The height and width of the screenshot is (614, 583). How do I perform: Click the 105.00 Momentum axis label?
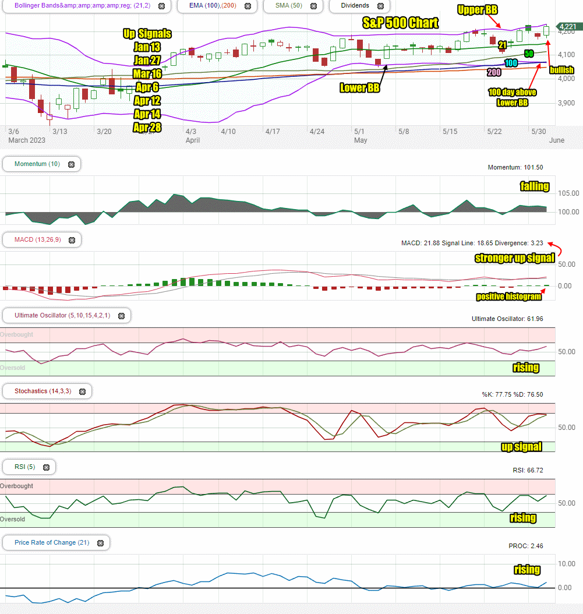pos(568,193)
